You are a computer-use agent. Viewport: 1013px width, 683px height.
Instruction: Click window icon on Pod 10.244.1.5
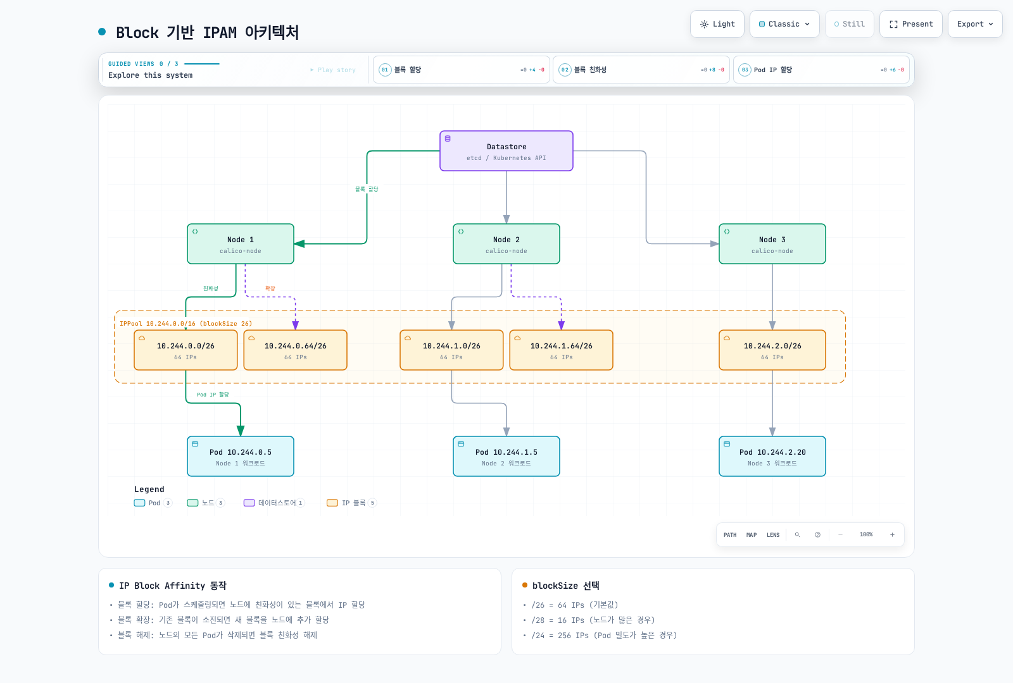tap(461, 444)
